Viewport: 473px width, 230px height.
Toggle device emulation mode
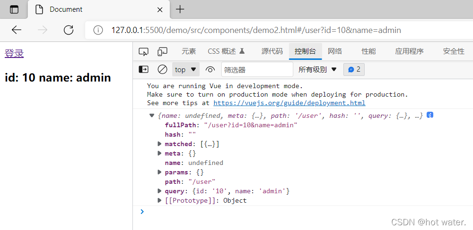162,52
